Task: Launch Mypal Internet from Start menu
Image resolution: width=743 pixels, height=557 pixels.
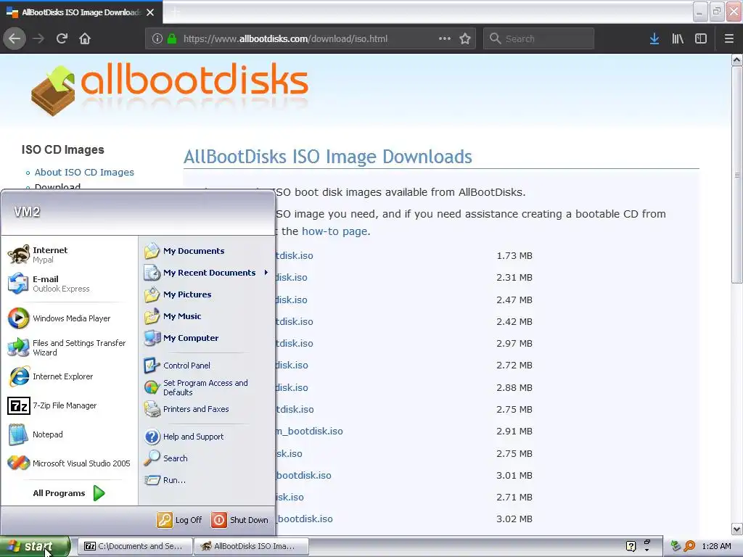Action: 69,255
